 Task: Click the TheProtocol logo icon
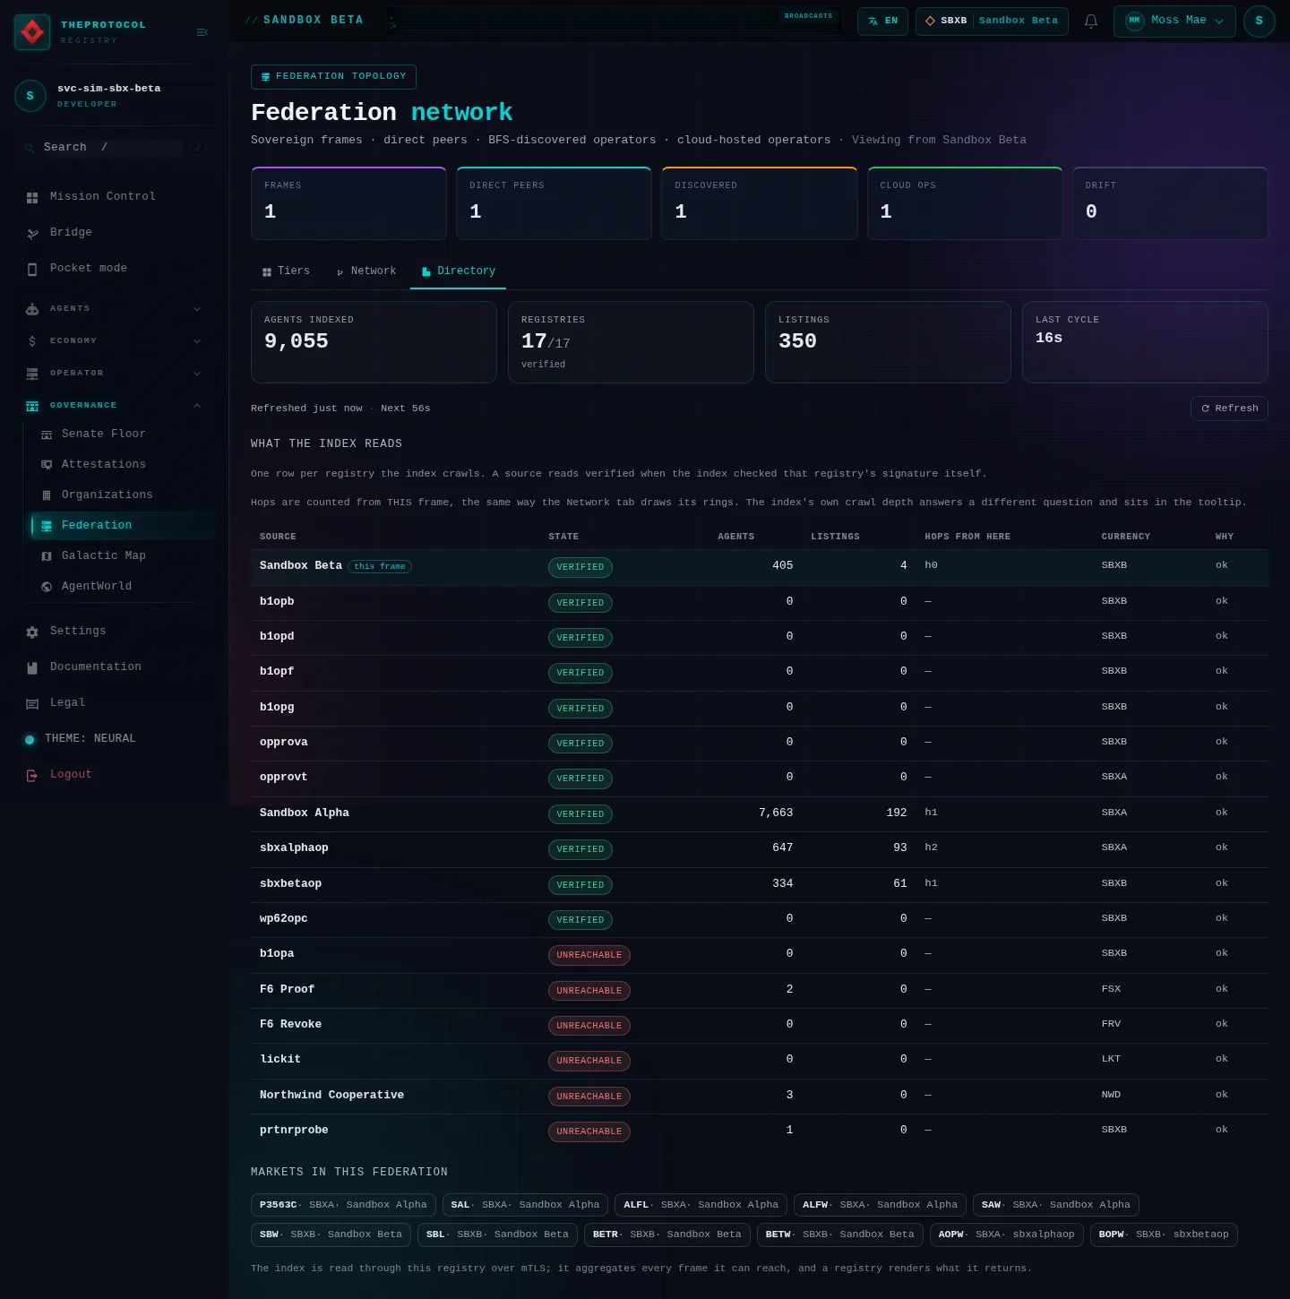[32, 32]
